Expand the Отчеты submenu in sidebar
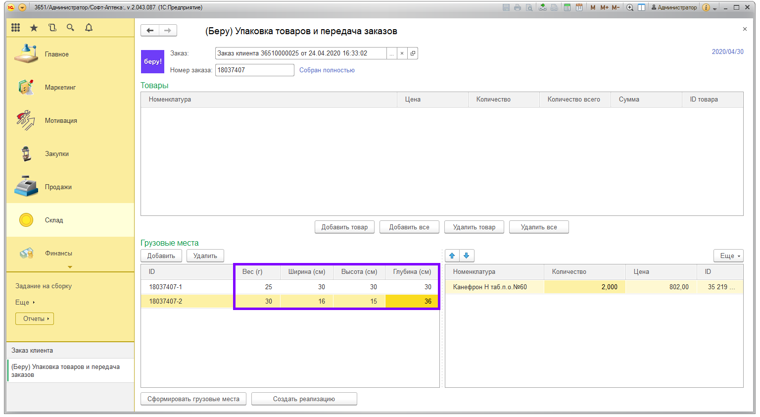Screen dimensions: 760x417 (34, 318)
